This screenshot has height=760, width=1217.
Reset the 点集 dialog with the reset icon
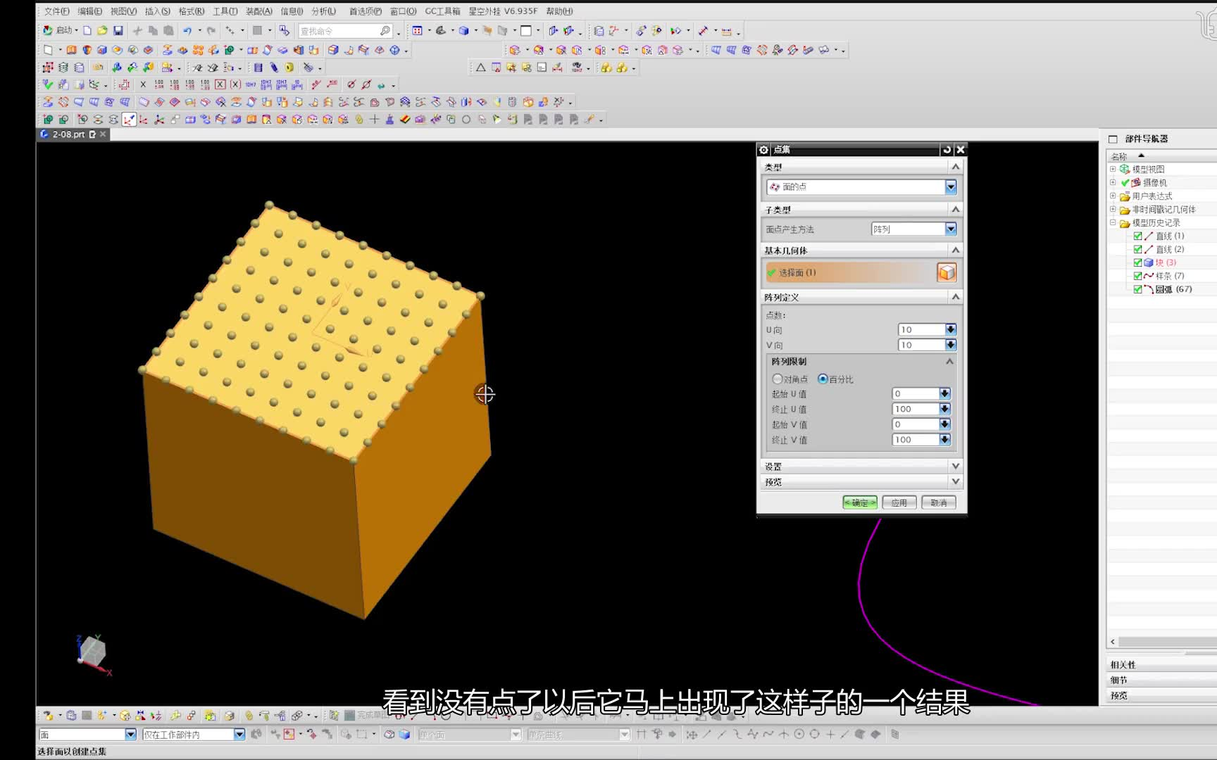[947, 150]
